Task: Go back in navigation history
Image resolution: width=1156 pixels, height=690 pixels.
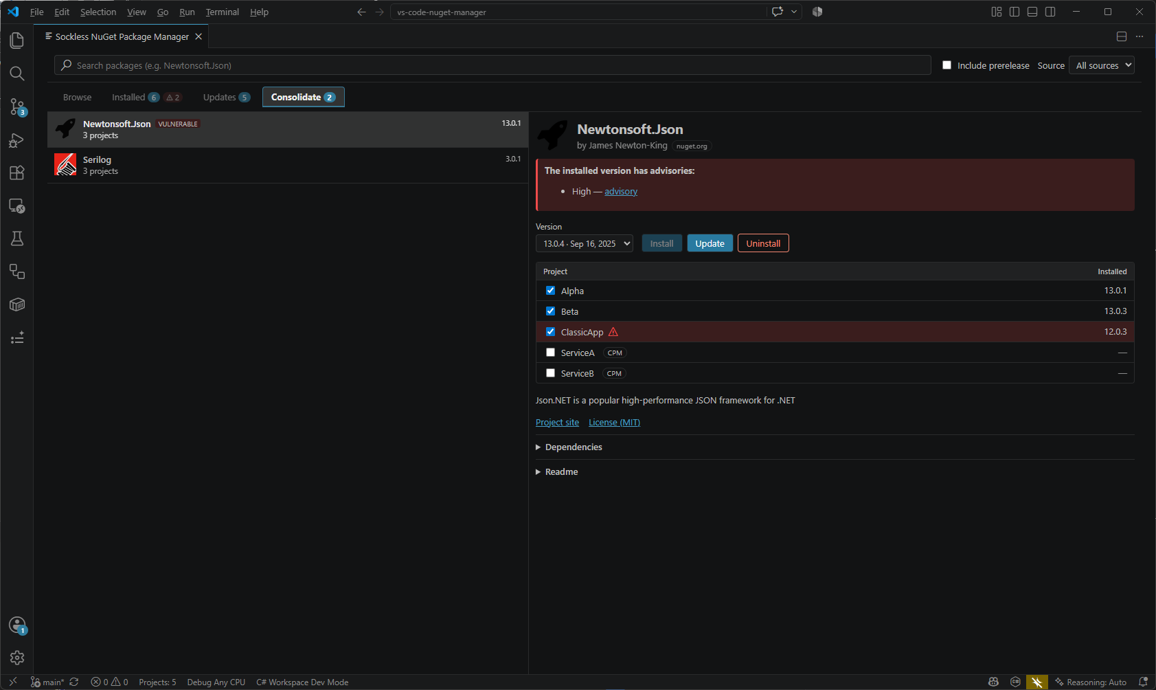Action: [361, 12]
